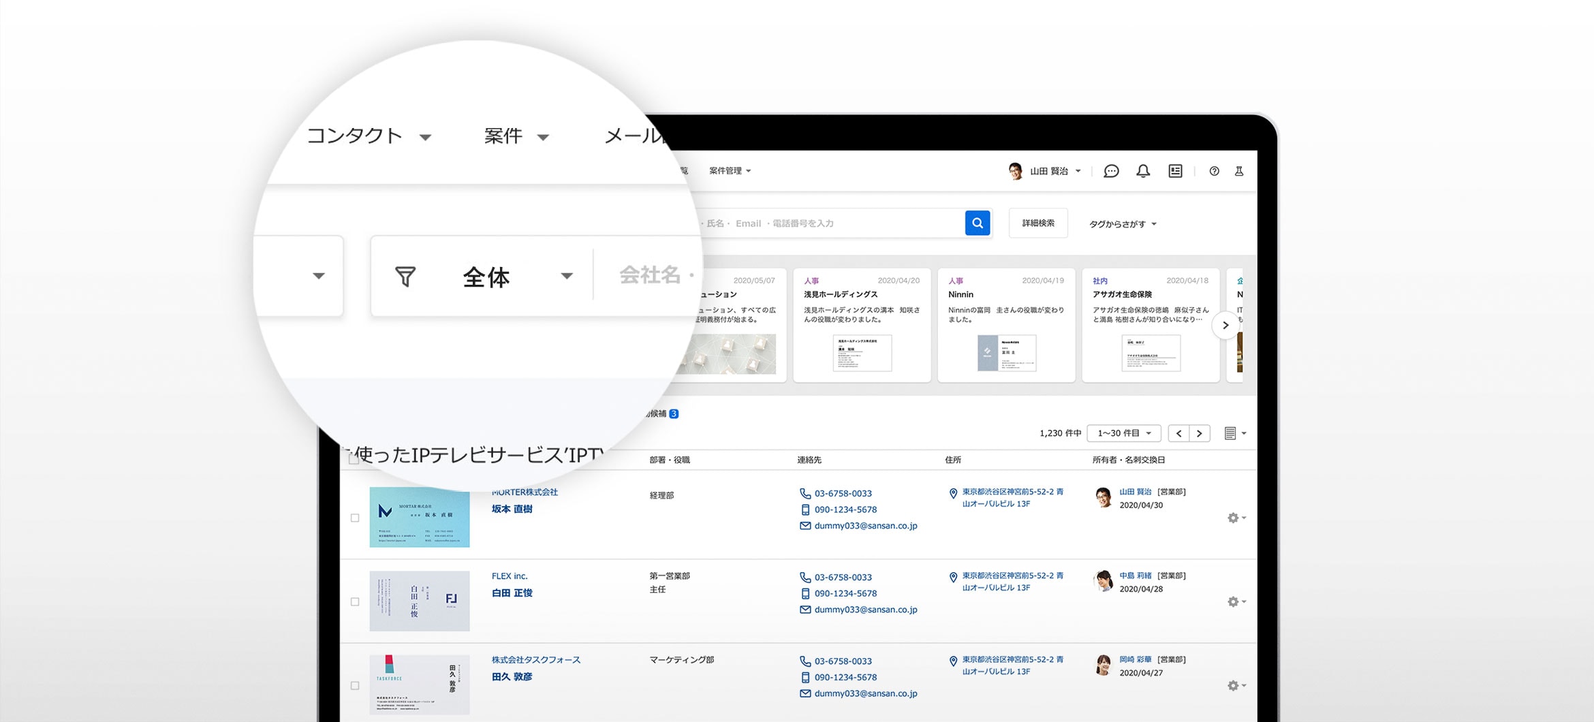Open 田久 敦彦 contact link
Image resolution: width=1594 pixels, height=722 pixels.
512,676
